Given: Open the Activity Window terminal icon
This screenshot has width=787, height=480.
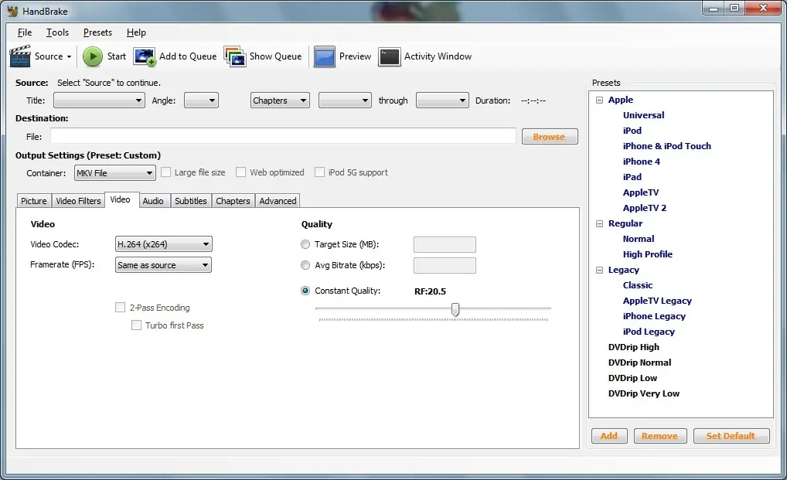Looking at the screenshot, I should (390, 56).
